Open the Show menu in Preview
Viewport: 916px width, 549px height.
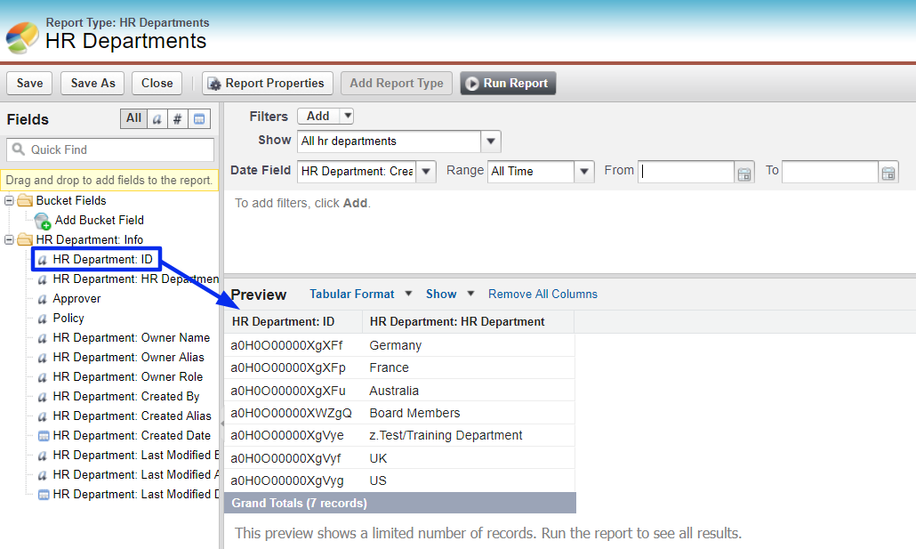(449, 294)
